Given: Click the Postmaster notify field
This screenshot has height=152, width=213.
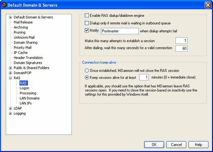Looking at the screenshot, I should tap(120, 31).
